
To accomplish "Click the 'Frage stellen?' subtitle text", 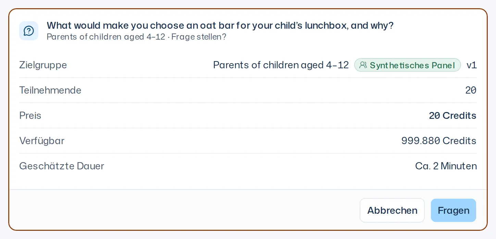I will pyautogui.click(x=199, y=37).
